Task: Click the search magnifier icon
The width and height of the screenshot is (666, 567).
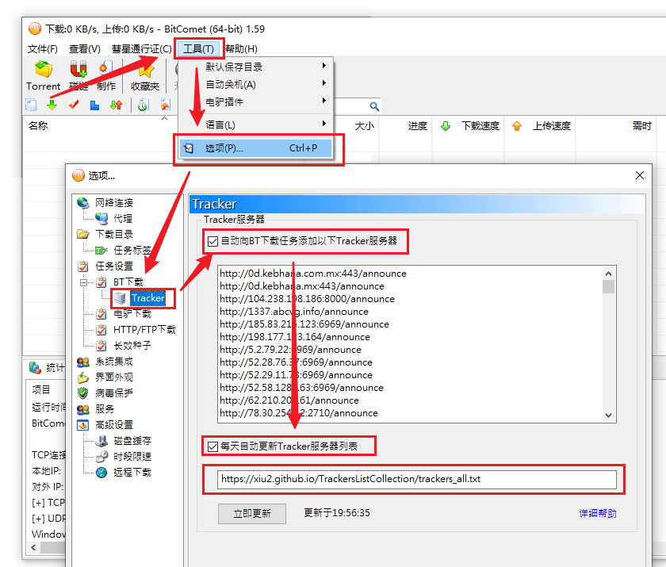Action: (374, 106)
